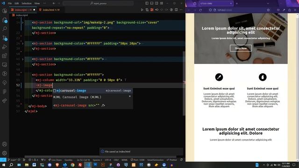The image size is (299, 168).
Task: Open Source Control view in the activity bar
Action: click(x=4, y=38)
